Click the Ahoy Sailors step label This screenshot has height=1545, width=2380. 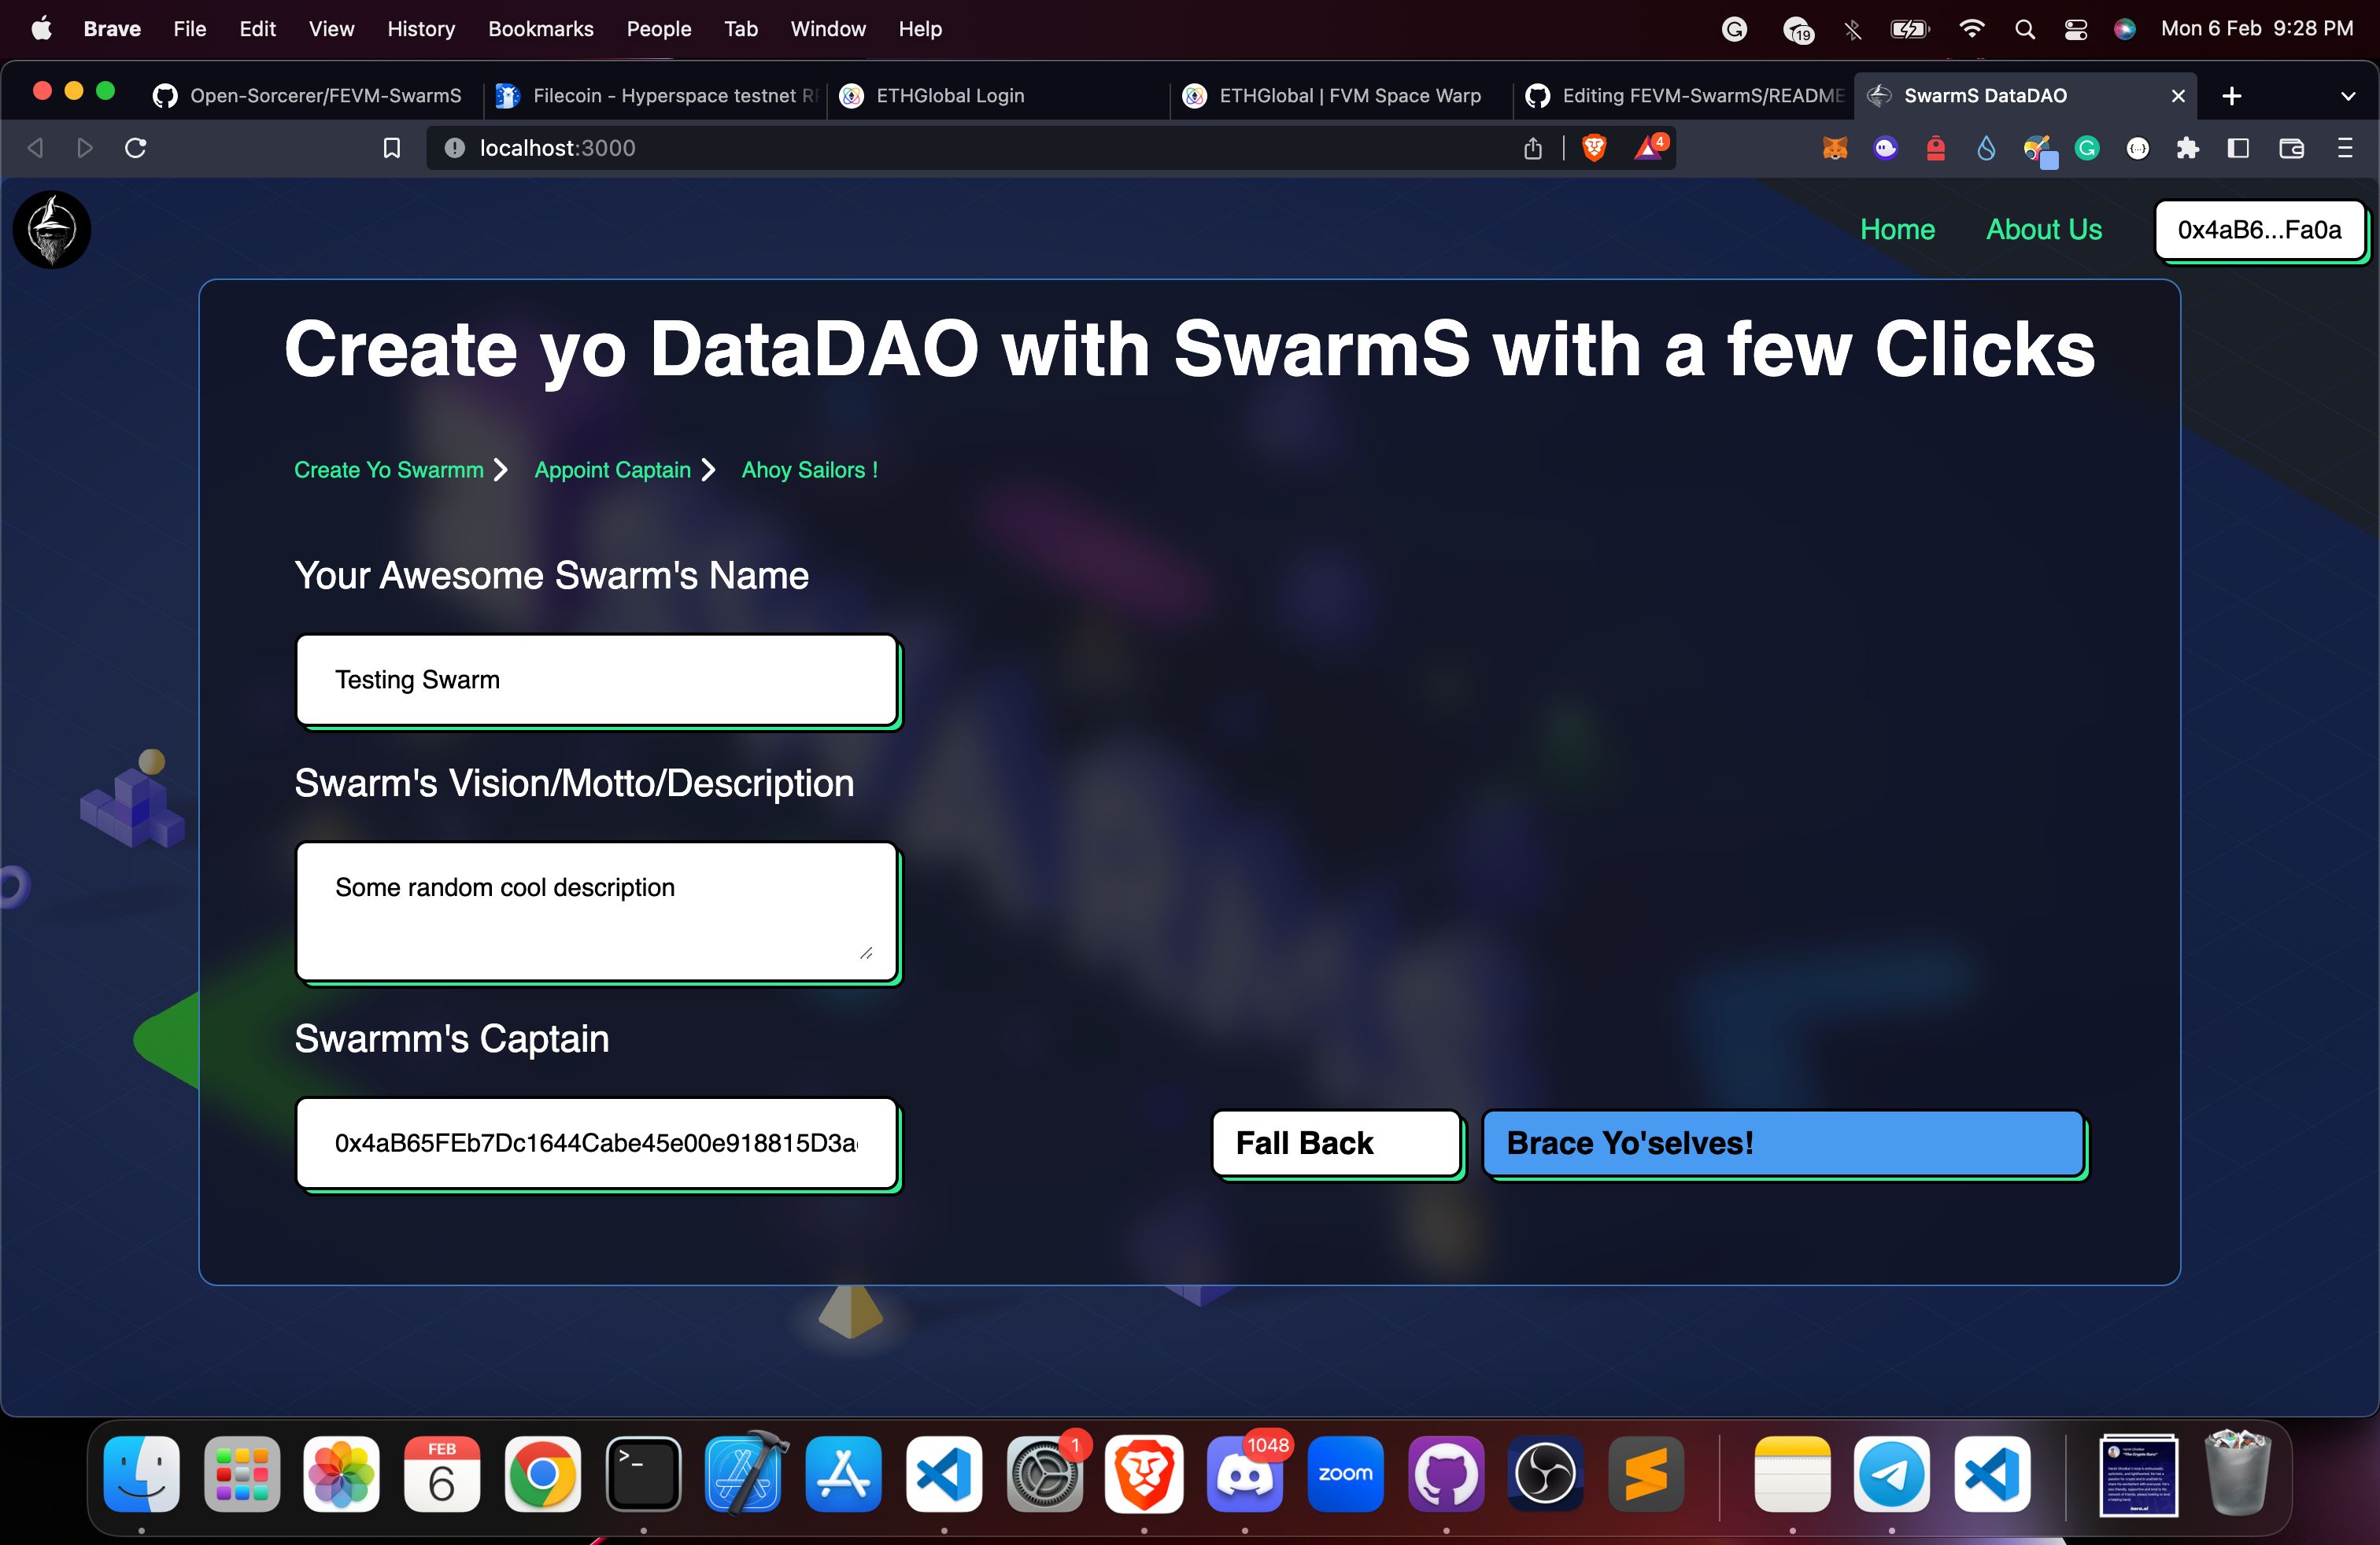click(810, 468)
